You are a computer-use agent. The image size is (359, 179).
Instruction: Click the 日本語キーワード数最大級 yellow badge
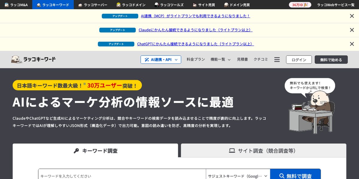tap(77, 86)
